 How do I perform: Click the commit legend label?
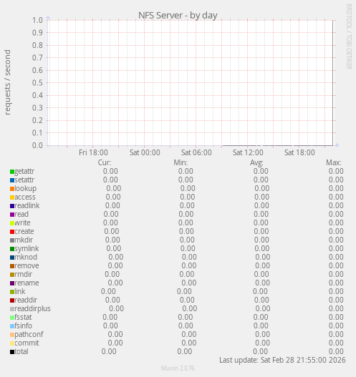[27, 343]
